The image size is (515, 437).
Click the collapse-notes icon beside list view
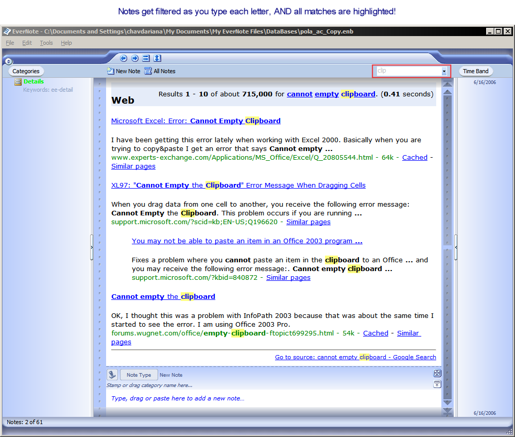tap(157, 58)
